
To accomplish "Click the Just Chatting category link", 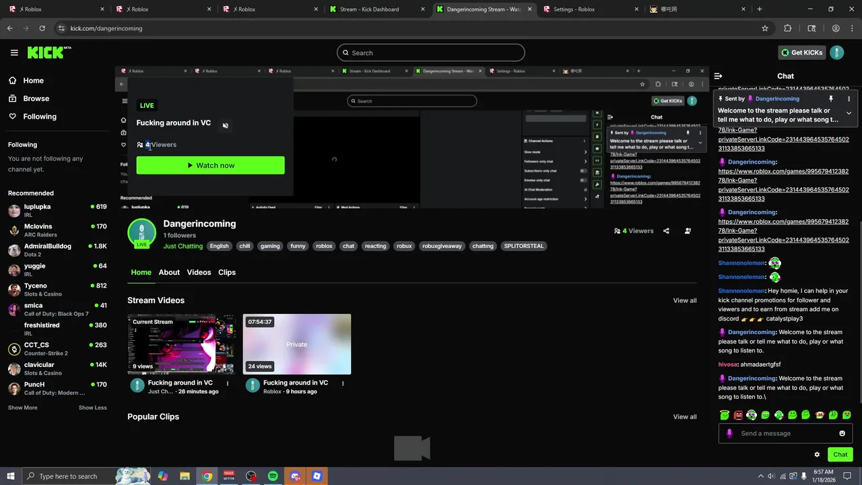I will 183,246.
